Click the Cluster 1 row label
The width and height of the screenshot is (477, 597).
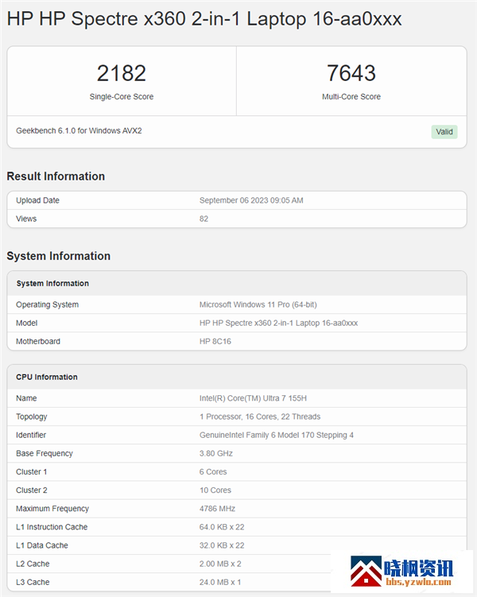click(x=32, y=471)
